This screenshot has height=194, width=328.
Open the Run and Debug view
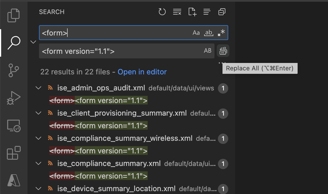[x=13, y=98]
